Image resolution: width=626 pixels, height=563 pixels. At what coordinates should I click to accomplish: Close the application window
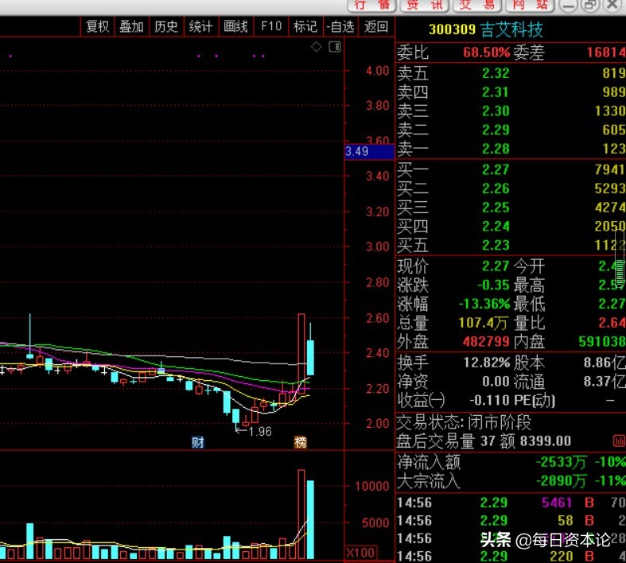click(x=612, y=6)
